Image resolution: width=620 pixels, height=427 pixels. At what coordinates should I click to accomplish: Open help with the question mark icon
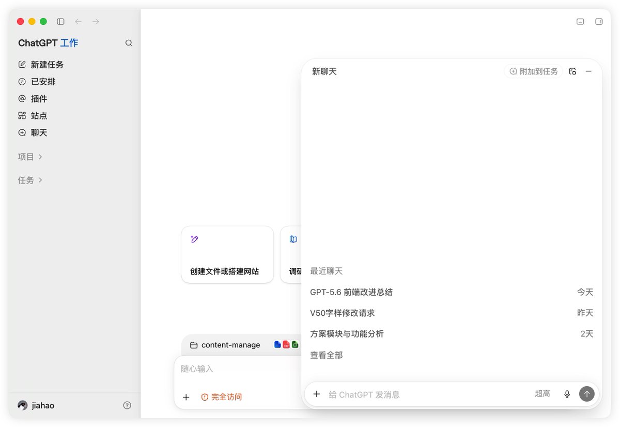click(127, 406)
